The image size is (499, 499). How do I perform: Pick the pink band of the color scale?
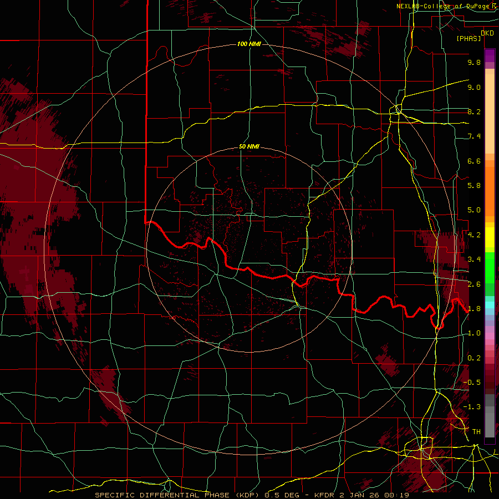[490, 336]
